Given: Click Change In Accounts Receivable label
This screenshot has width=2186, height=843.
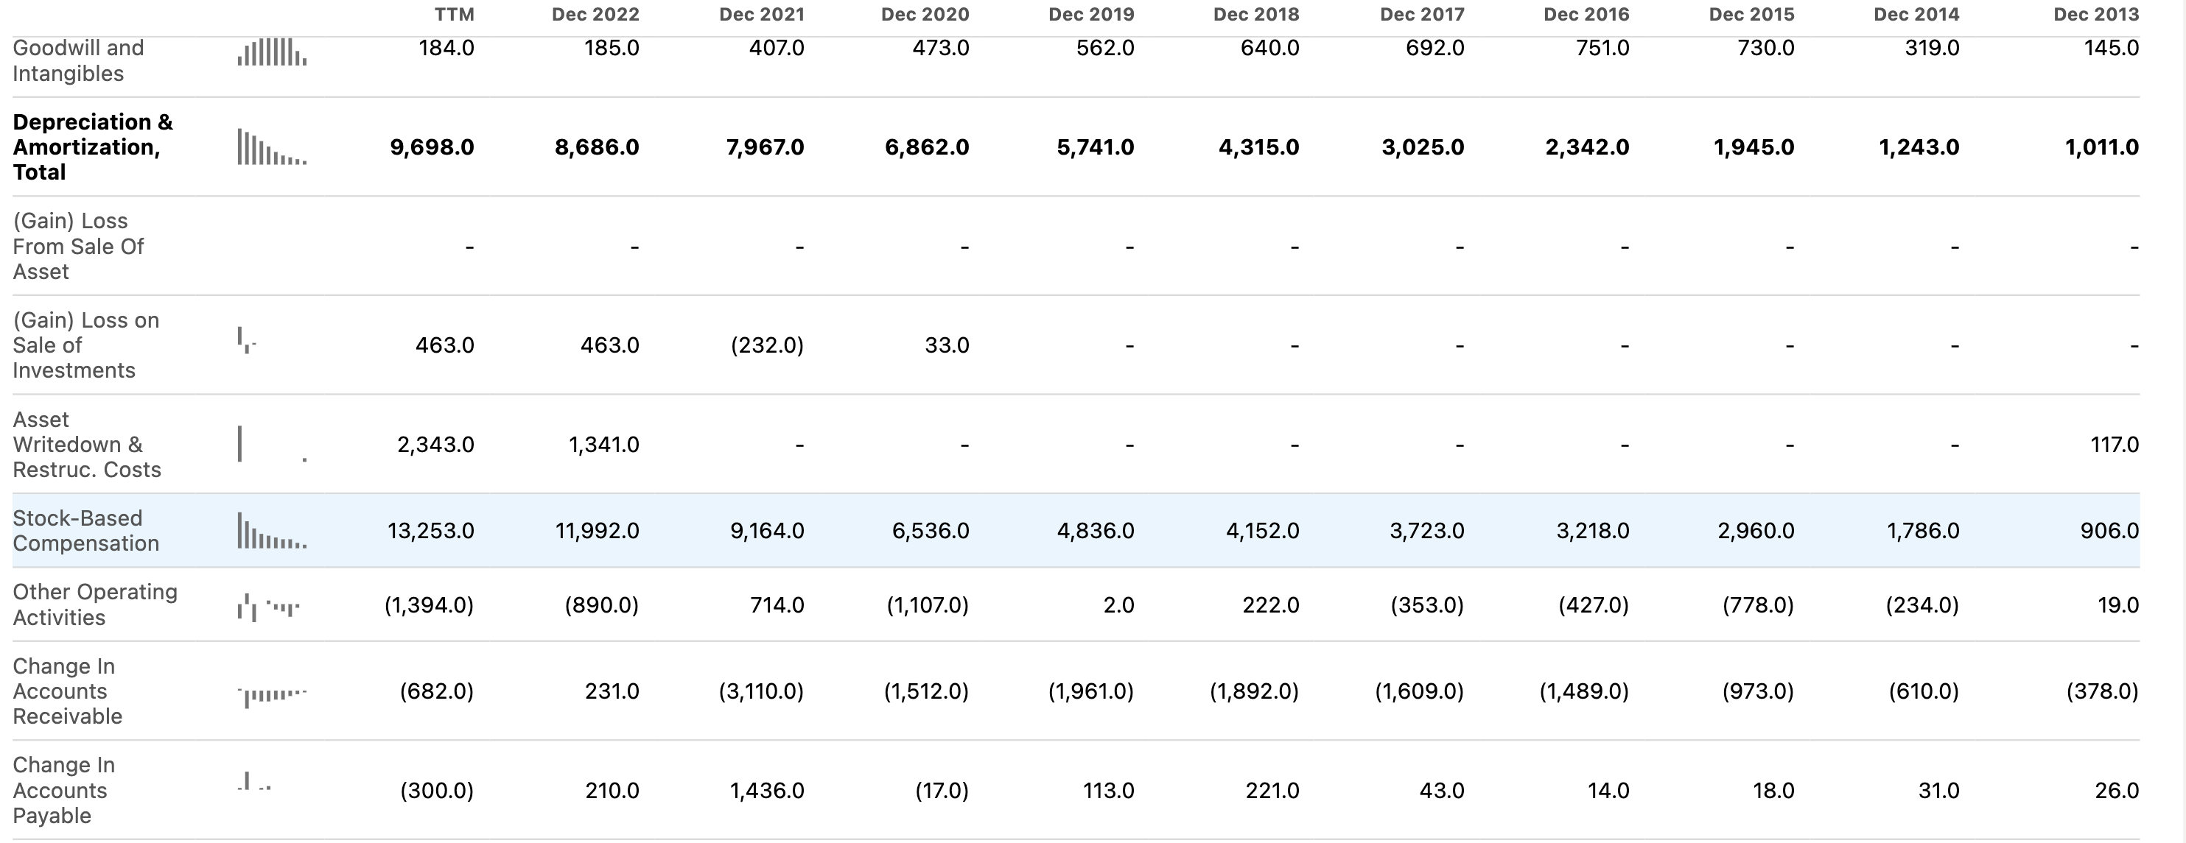Looking at the screenshot, I should tap(67, 691).
